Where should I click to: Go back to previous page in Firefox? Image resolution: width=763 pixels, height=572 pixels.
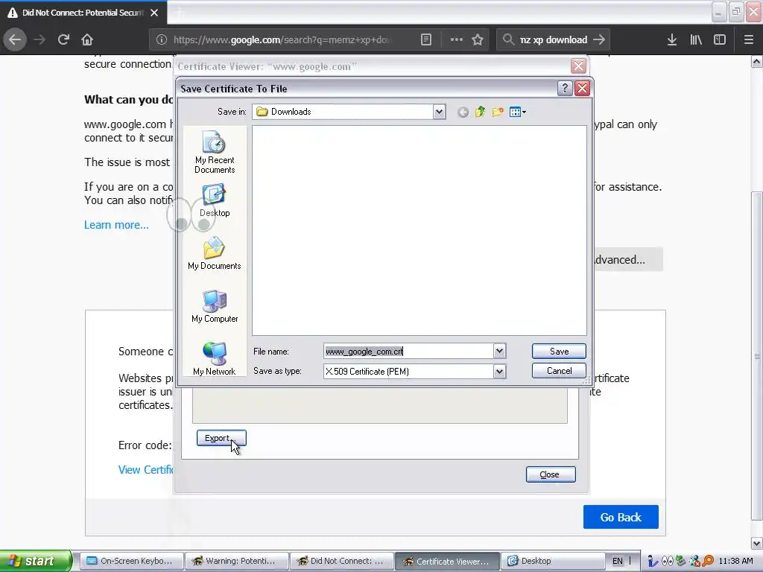click(x=15, y=39)
